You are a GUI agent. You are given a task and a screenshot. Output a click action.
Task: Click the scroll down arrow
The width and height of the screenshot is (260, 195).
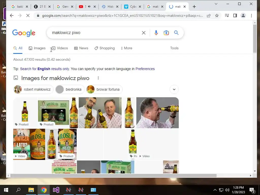tap(255, 171)
